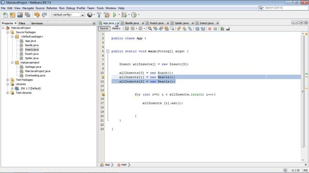
Task: Click the Search (Ctrl+I) field
Action: 286,8
